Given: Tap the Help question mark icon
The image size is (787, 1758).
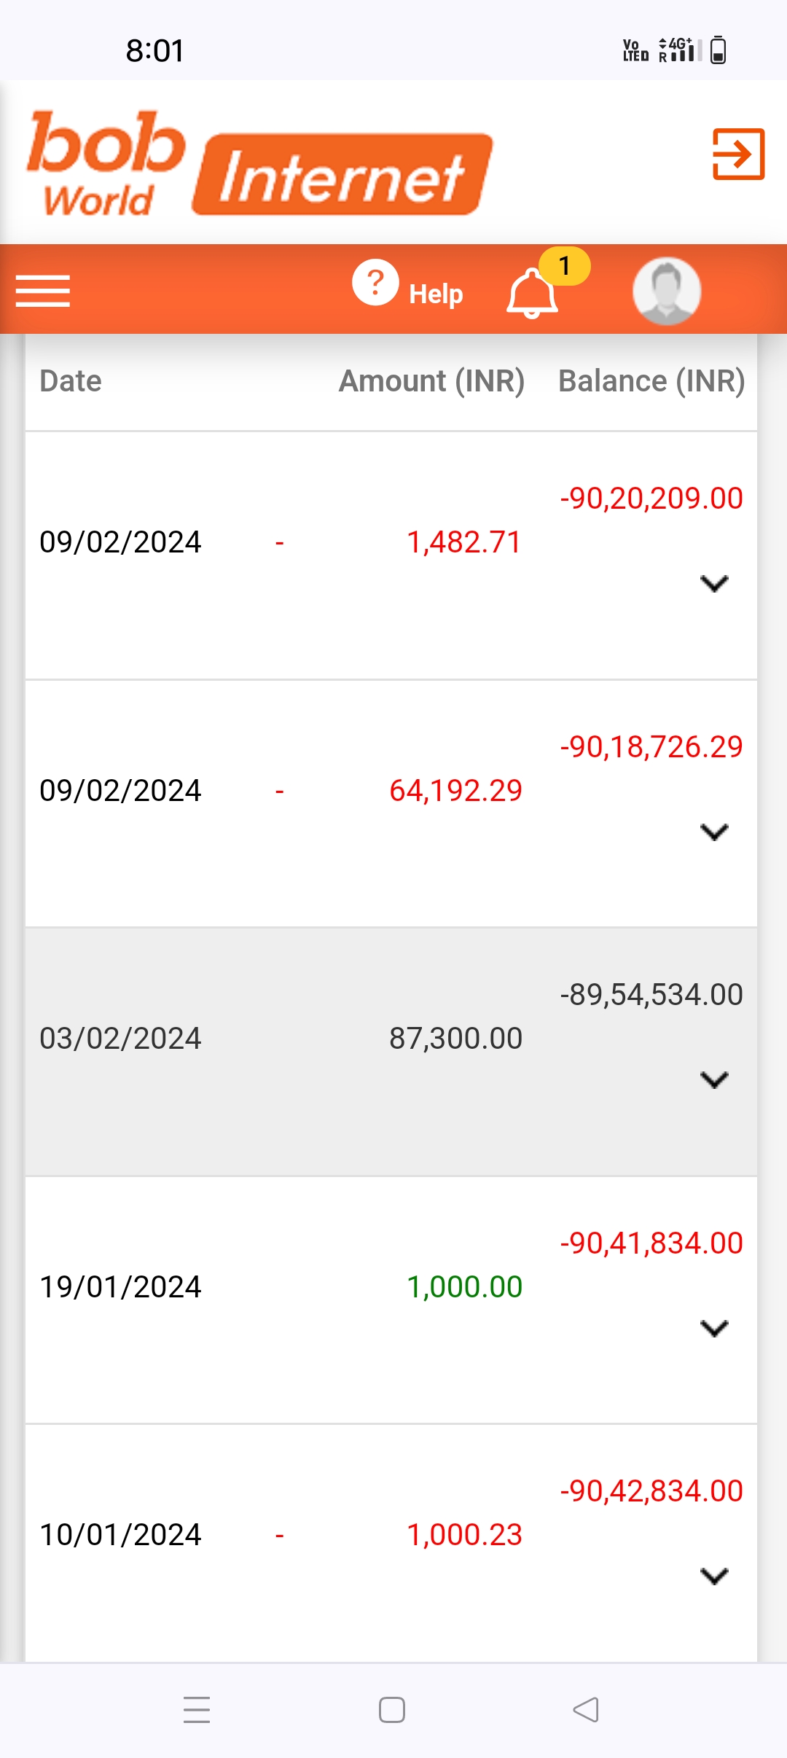Looking at the screenshot, I should coord(375,282).
